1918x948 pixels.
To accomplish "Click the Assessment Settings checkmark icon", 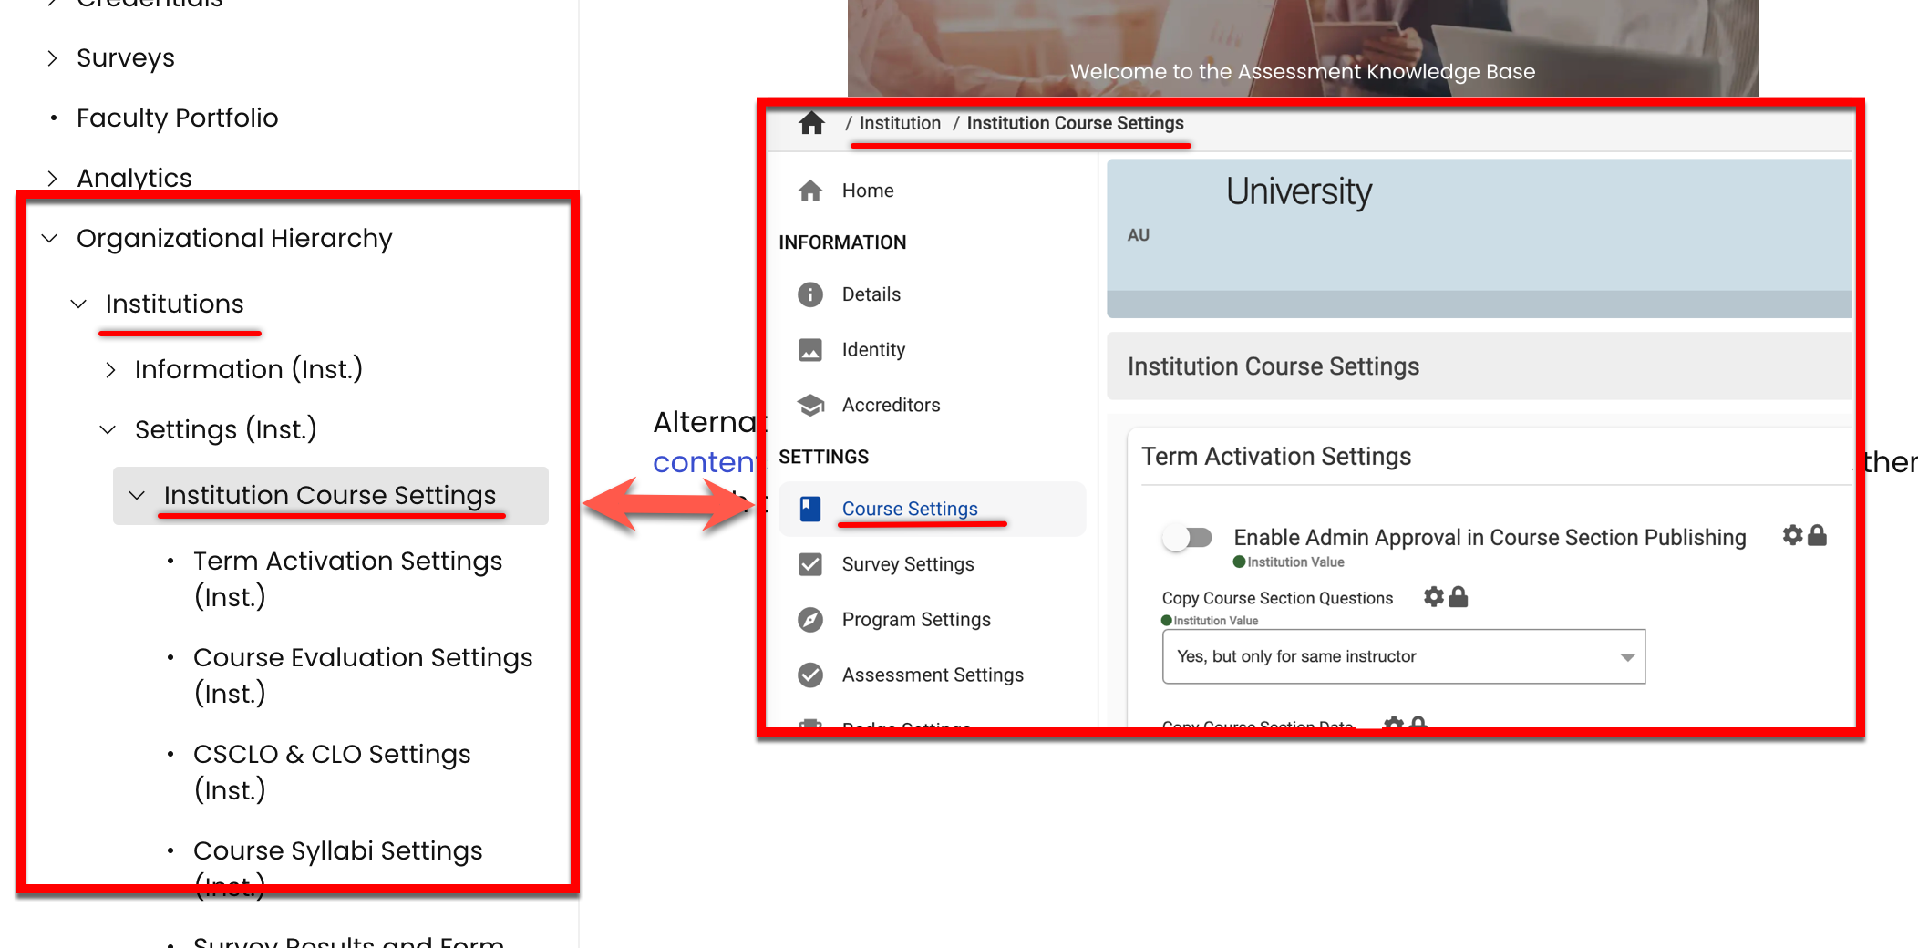I will 809,675.
